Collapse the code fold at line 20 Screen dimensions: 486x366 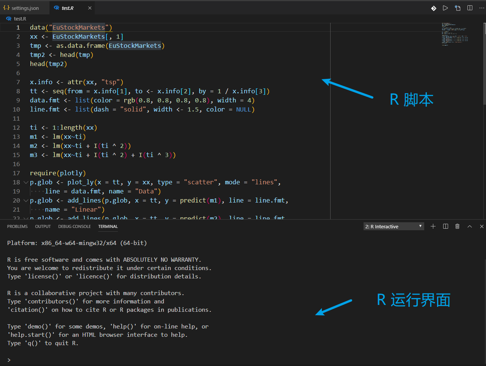click(26, 201)
